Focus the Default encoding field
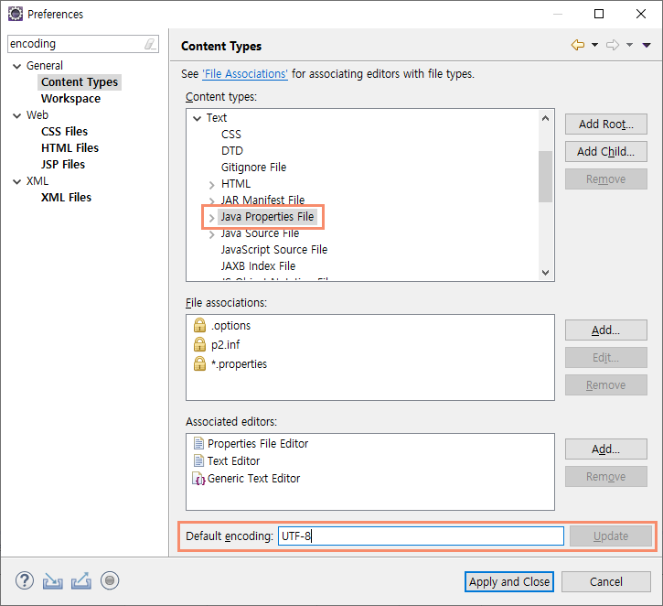This screenshot has height=606, width=663. (x=421, y=536)
